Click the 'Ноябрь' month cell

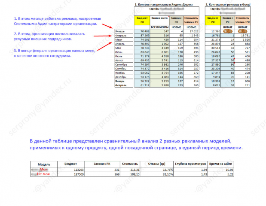[x=124, y=73]
